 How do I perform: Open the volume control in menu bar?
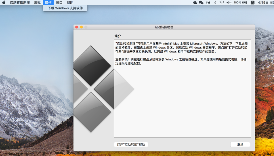pos(229,2)
